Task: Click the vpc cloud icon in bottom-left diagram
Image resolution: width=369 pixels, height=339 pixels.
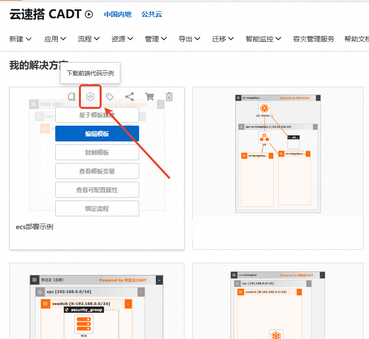Action: click(x=40, y=292)
